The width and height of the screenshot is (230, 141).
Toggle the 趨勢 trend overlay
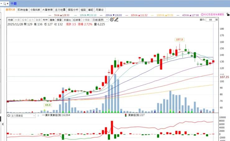click(52, 20)
